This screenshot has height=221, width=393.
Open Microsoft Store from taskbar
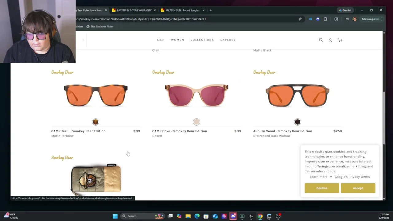click(x=206, y=216)
